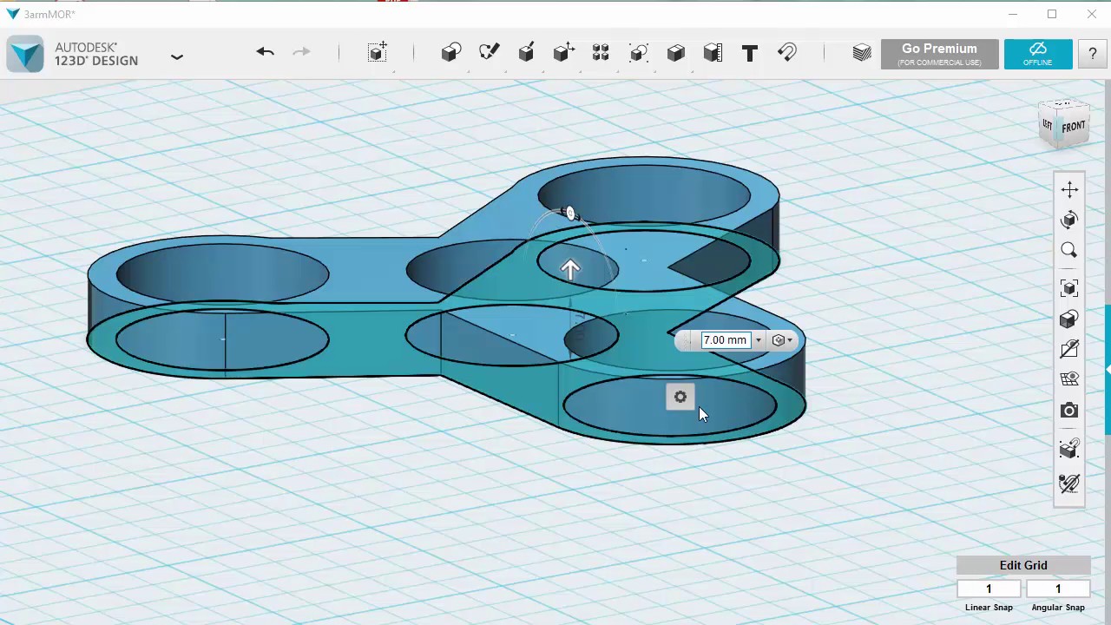This screenshot has width=1111, height=625.
Task: Select the Text tool
Action: pos(750,53)
